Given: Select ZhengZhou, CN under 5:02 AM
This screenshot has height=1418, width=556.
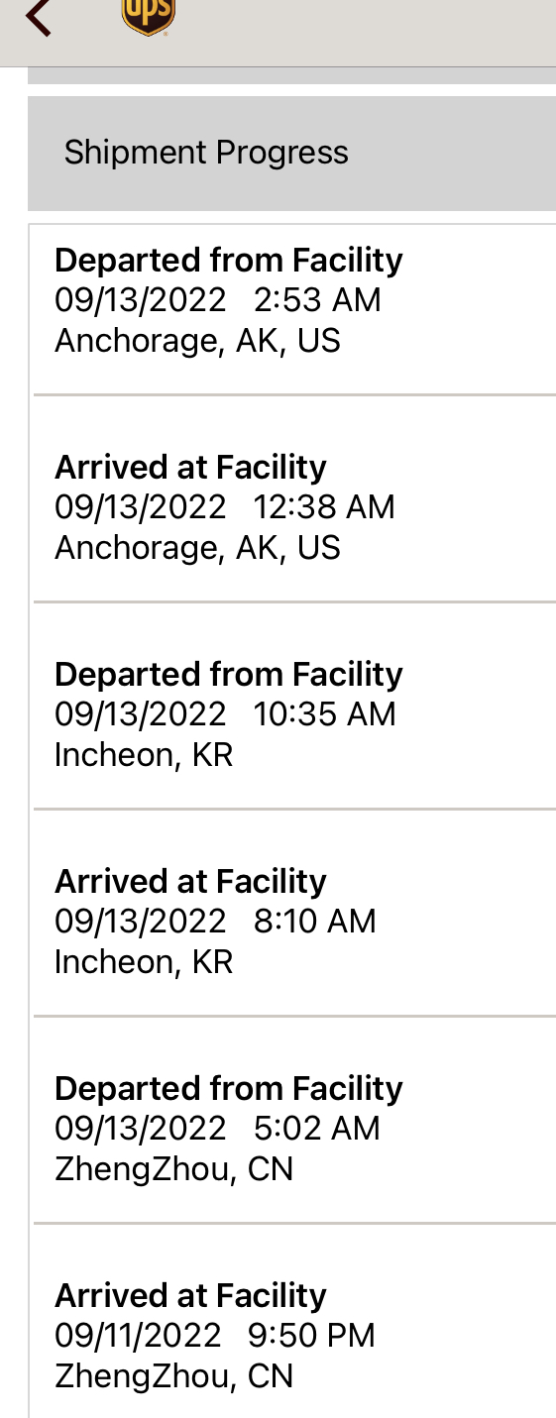Looking at the screenshot, I should [174, 1169].
